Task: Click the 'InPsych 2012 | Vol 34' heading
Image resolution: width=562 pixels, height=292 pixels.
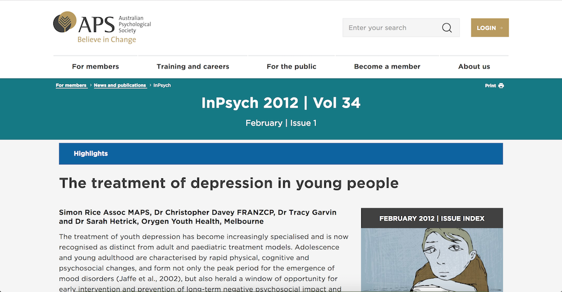Action: pyautogui.click(x=280, y=103)
